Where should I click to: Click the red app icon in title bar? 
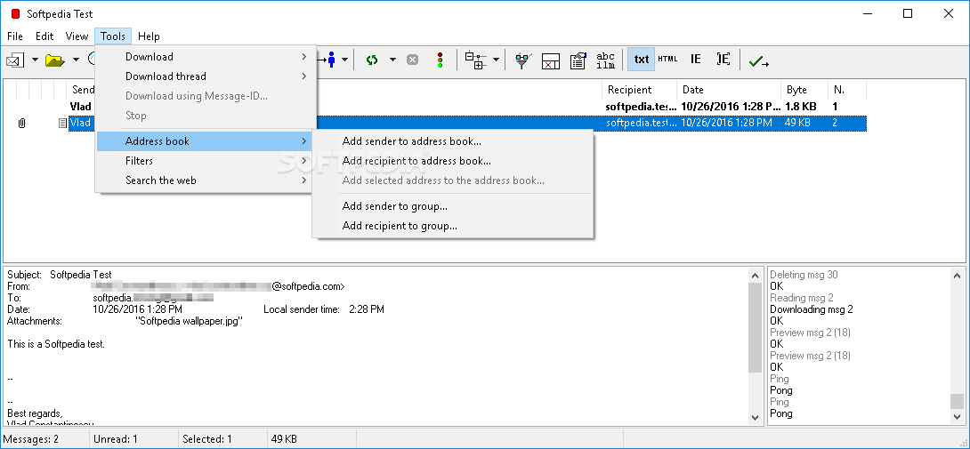pos(16,13)
